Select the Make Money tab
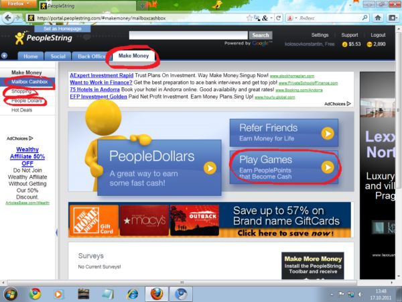 click(x=133, y=56)
